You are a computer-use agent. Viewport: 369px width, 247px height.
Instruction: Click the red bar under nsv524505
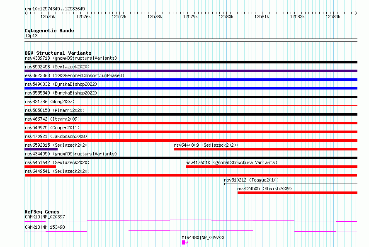pyautogui.click(x=297, y=193)
